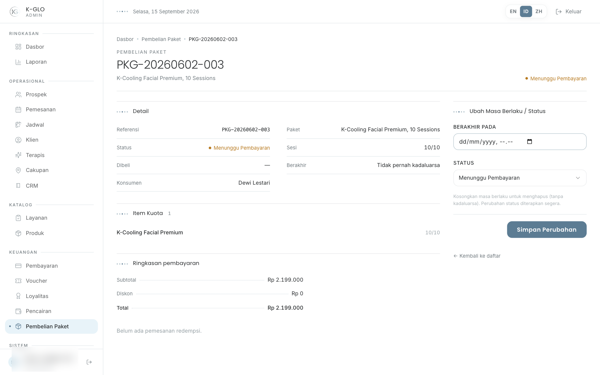
Task: Click the CRM sidebar icon
Action: pyautogui.click(x=18, y=186)
